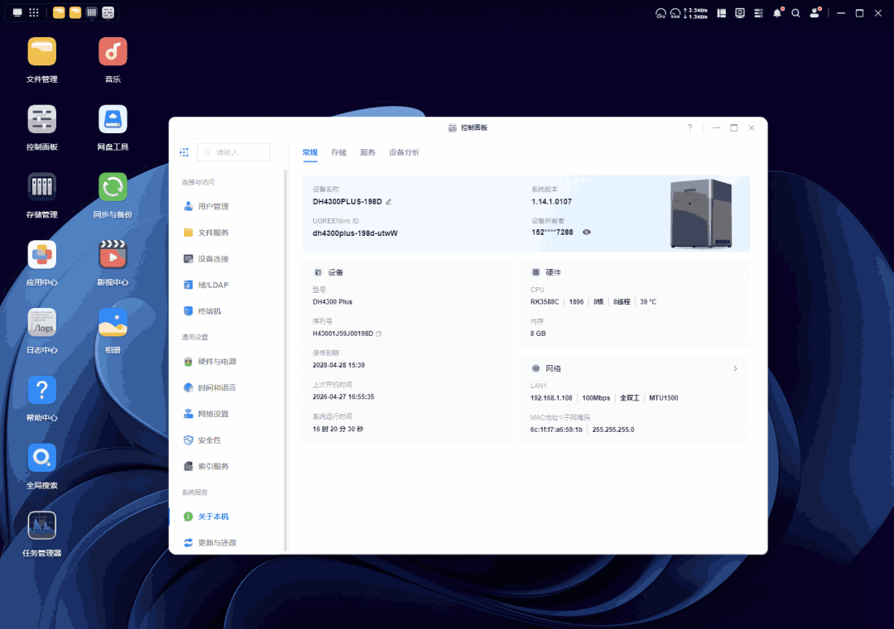Click the serial number H43001J59J00198D

click(x=343, y=334)
